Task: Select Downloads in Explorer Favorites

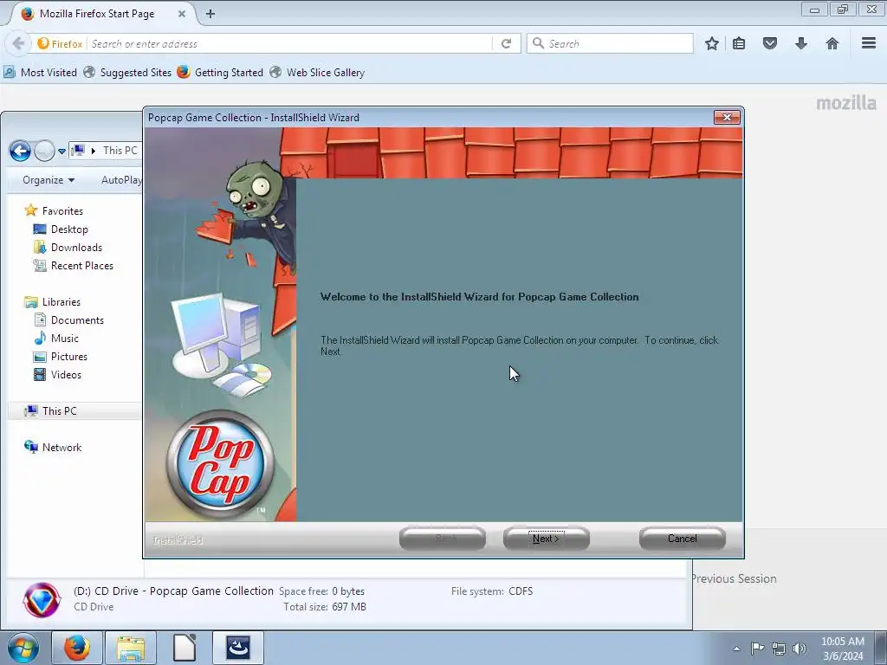Action: point(68,247)
